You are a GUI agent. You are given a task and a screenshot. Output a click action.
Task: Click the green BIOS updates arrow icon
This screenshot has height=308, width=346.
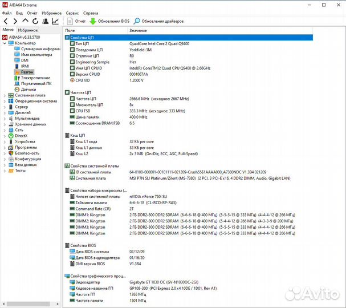(92, 21)
